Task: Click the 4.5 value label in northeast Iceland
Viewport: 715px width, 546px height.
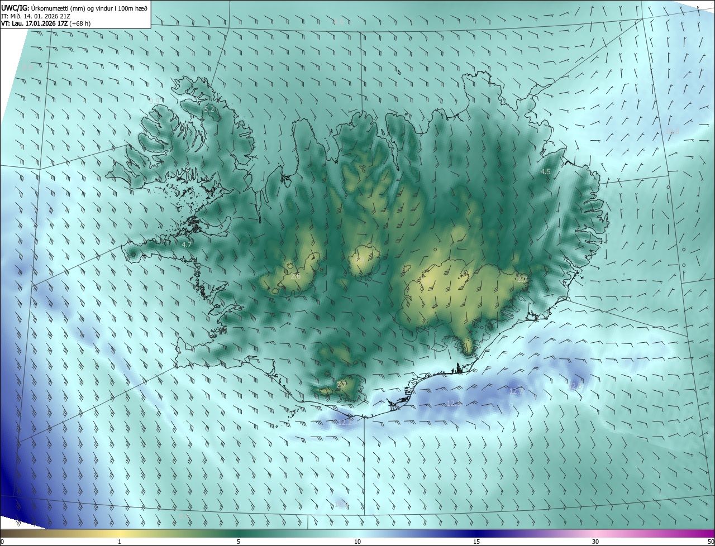Action: coord(546,172)
